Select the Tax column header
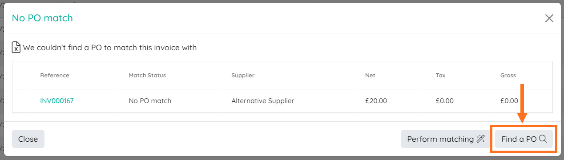Viewport: 564px width, 160px height. click(440, 76)
